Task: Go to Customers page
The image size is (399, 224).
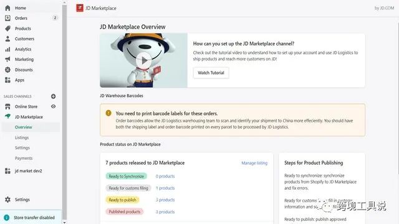Action: coord(24,39)
